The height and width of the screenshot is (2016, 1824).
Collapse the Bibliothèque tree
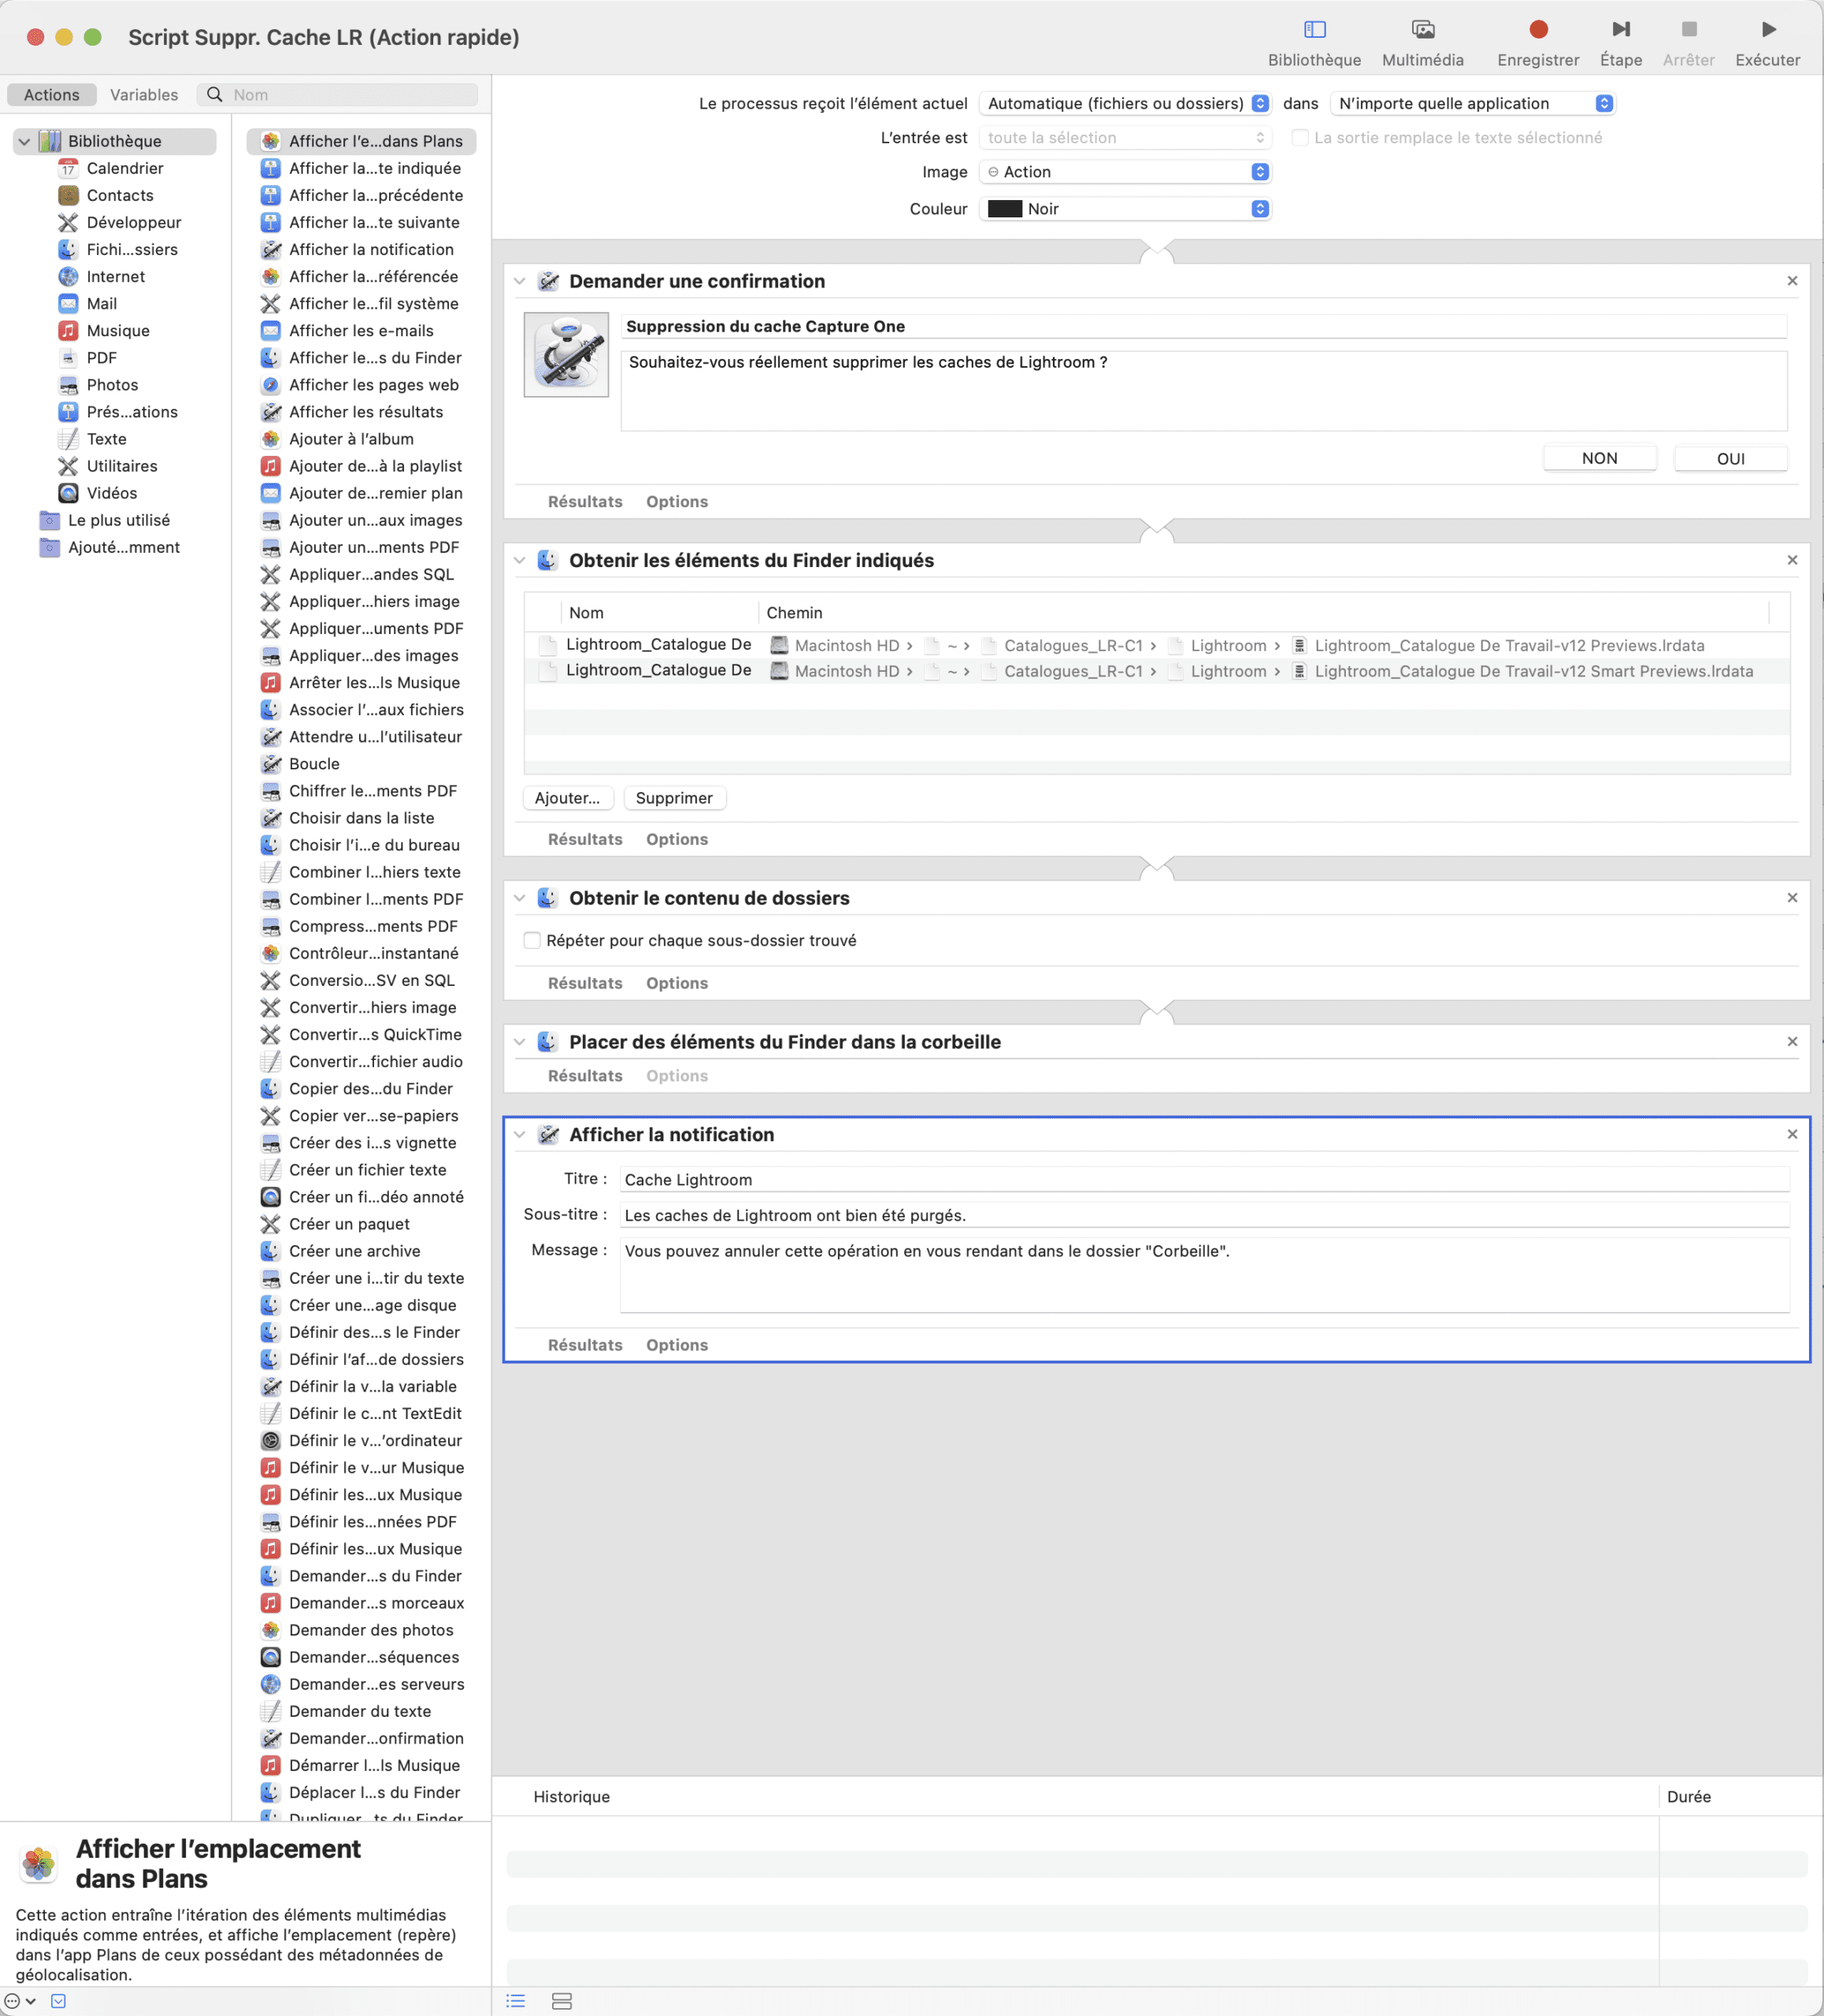pyautogui.click(x=24, y=142)
